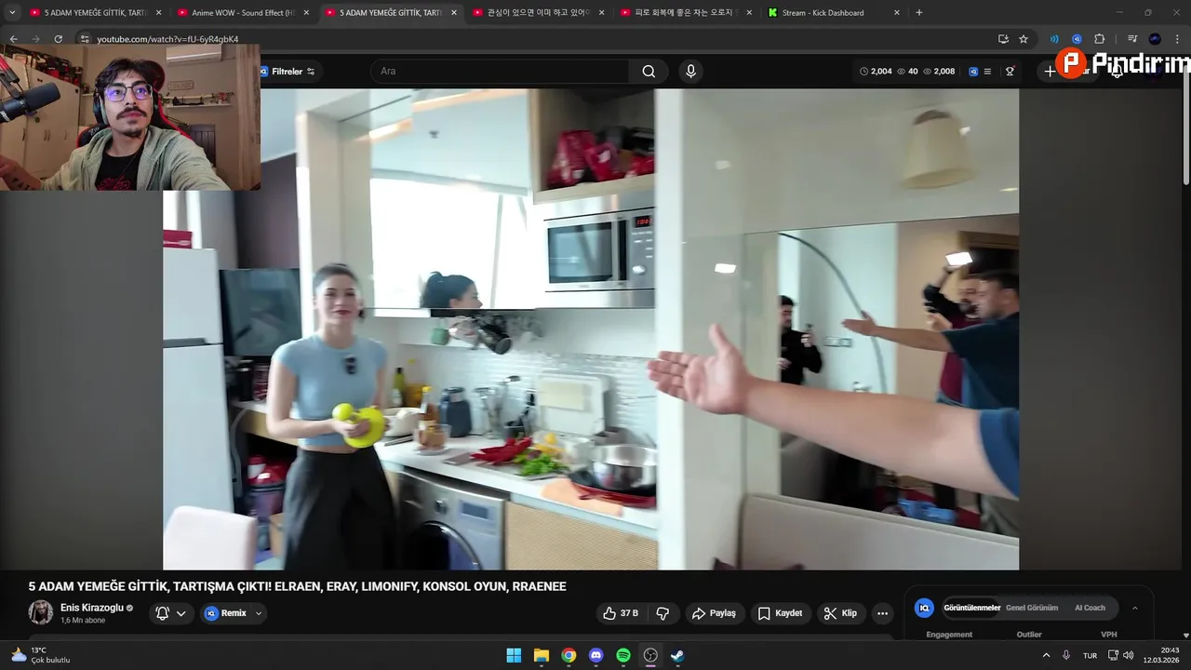Switch to the Görüntülenmeler tab
Image resolution: width=1191 pixels, height=670 pixels.
[971, 608]
